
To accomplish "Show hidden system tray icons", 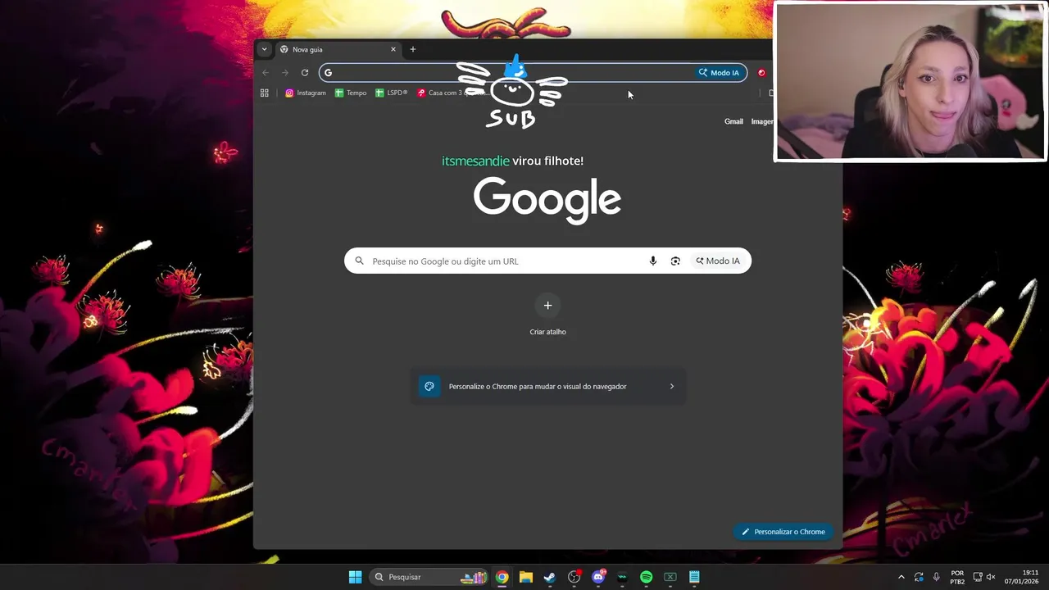I will click(x=901, y=577).
